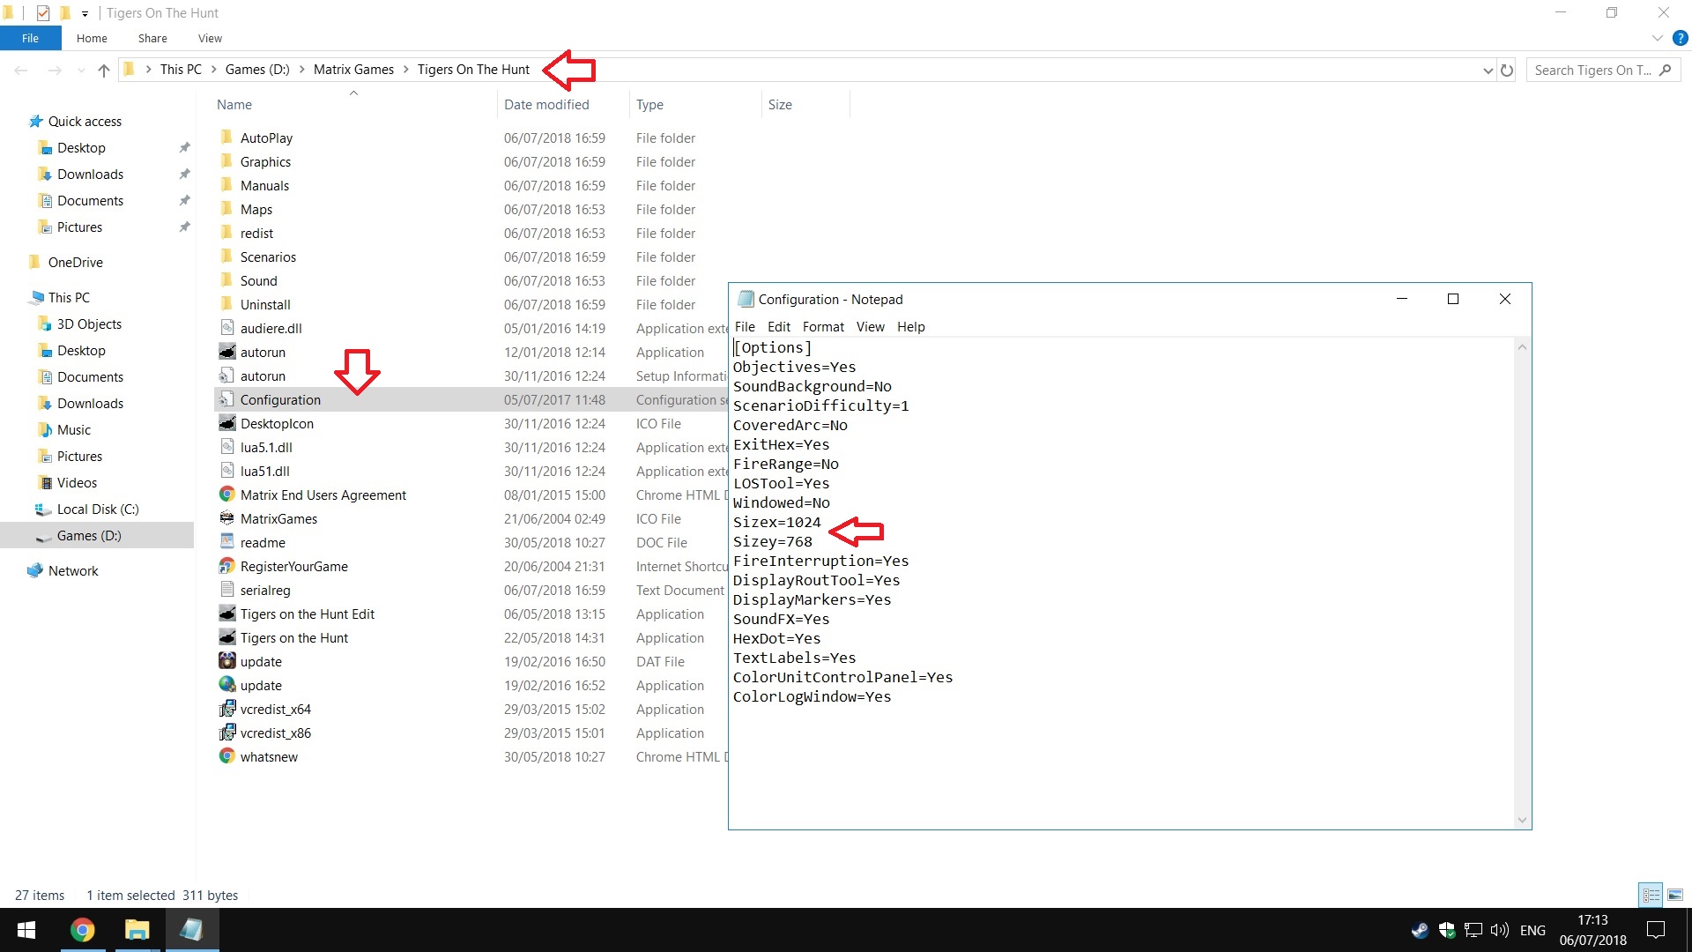This screenshot has width=1692, height=952.
Task: Open the recent locations dropdown arrow
Action: point(81,71)
